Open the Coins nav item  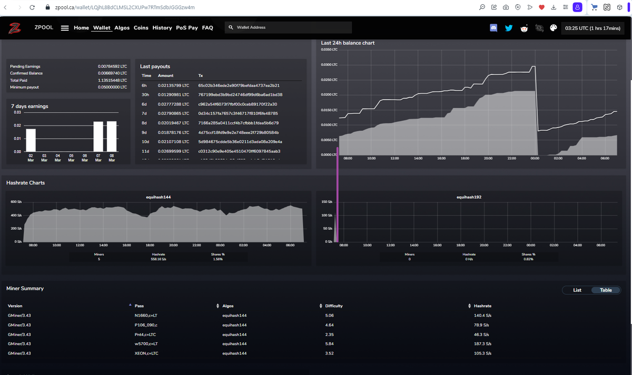coord(141,27)
